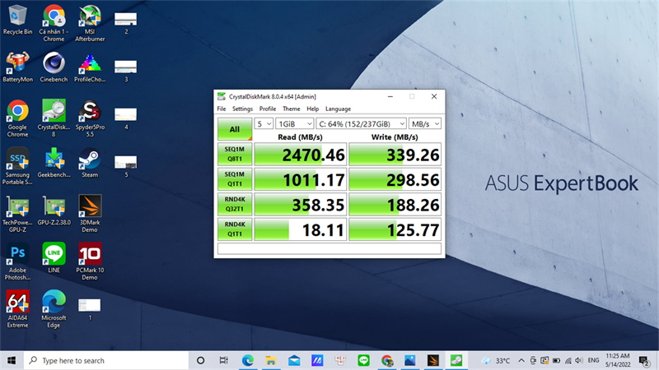Open the Help menu in CrystalDiskMark
The width and height of the screenshot is (659, 370).
(312, 109)
